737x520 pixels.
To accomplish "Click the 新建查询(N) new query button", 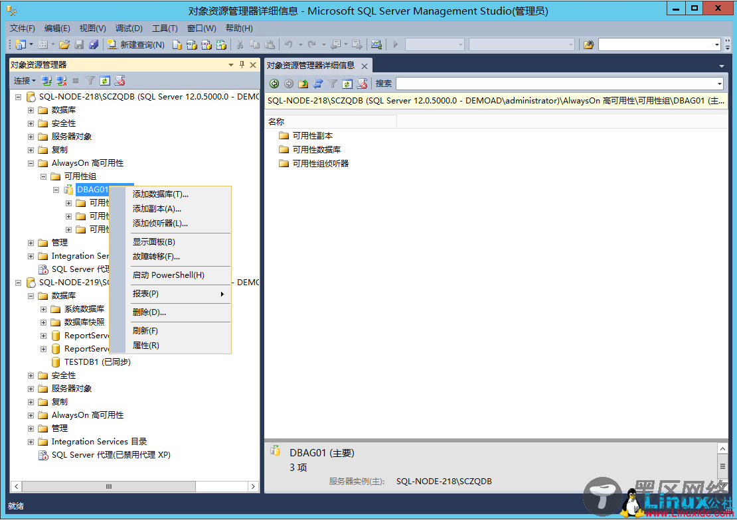I will pyautogui.click(x=136, y=44).
